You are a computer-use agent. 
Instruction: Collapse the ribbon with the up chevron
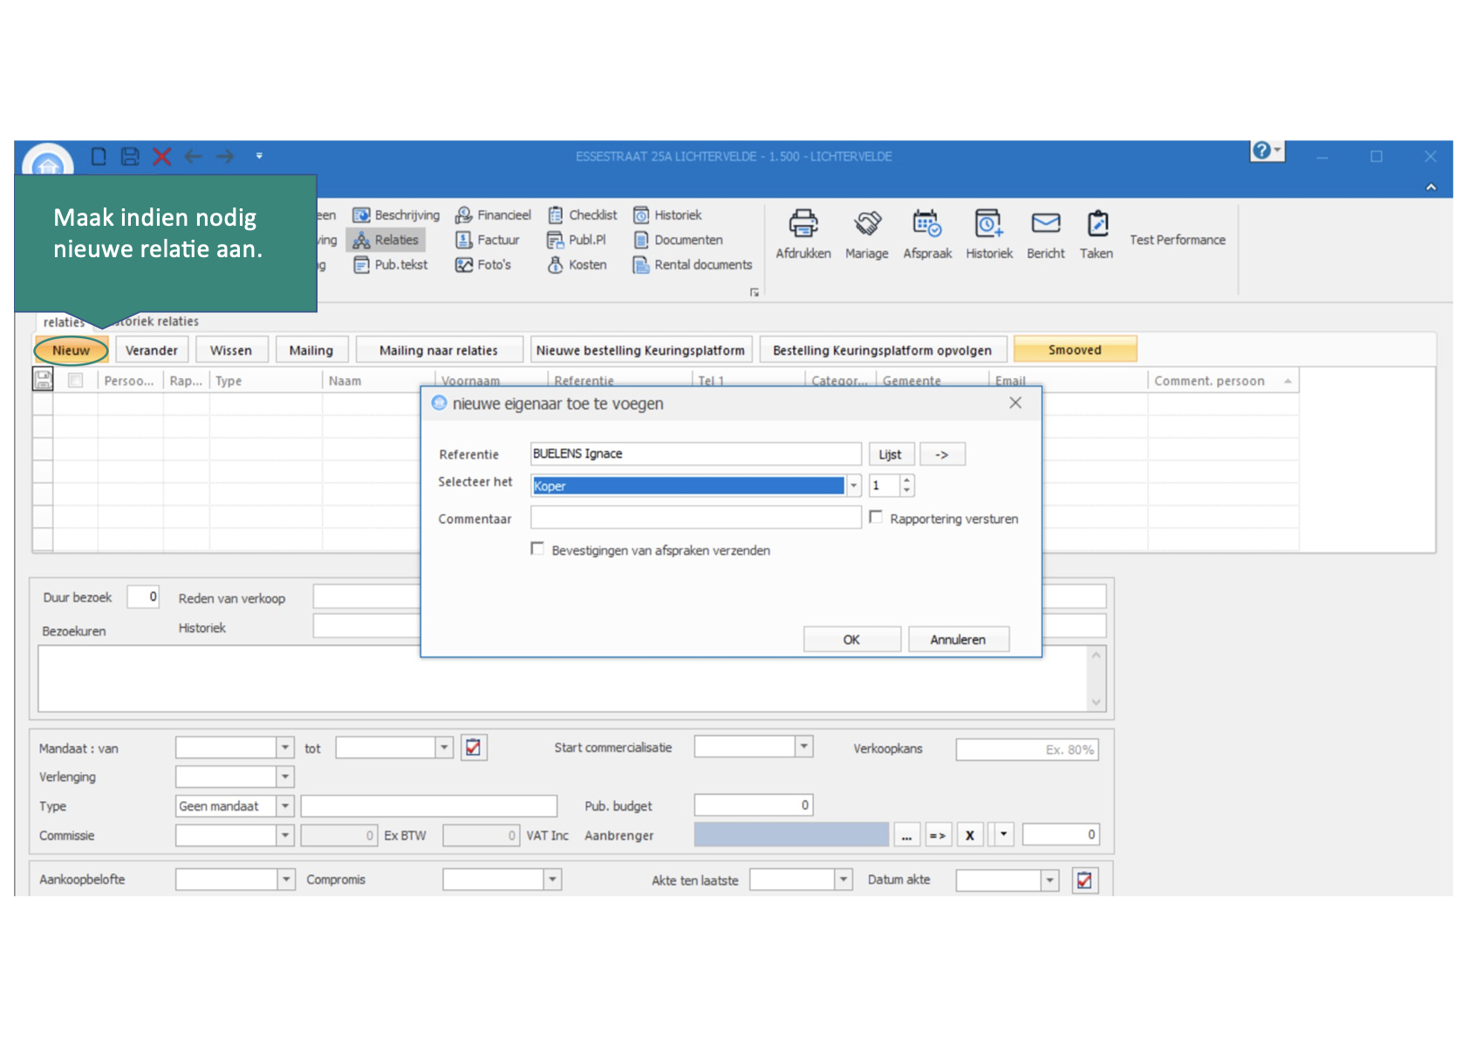pos(1431,187)
